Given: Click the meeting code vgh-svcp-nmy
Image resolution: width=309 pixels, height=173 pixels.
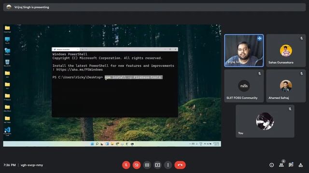Looking at the screenshot, I should coord(32,165).
